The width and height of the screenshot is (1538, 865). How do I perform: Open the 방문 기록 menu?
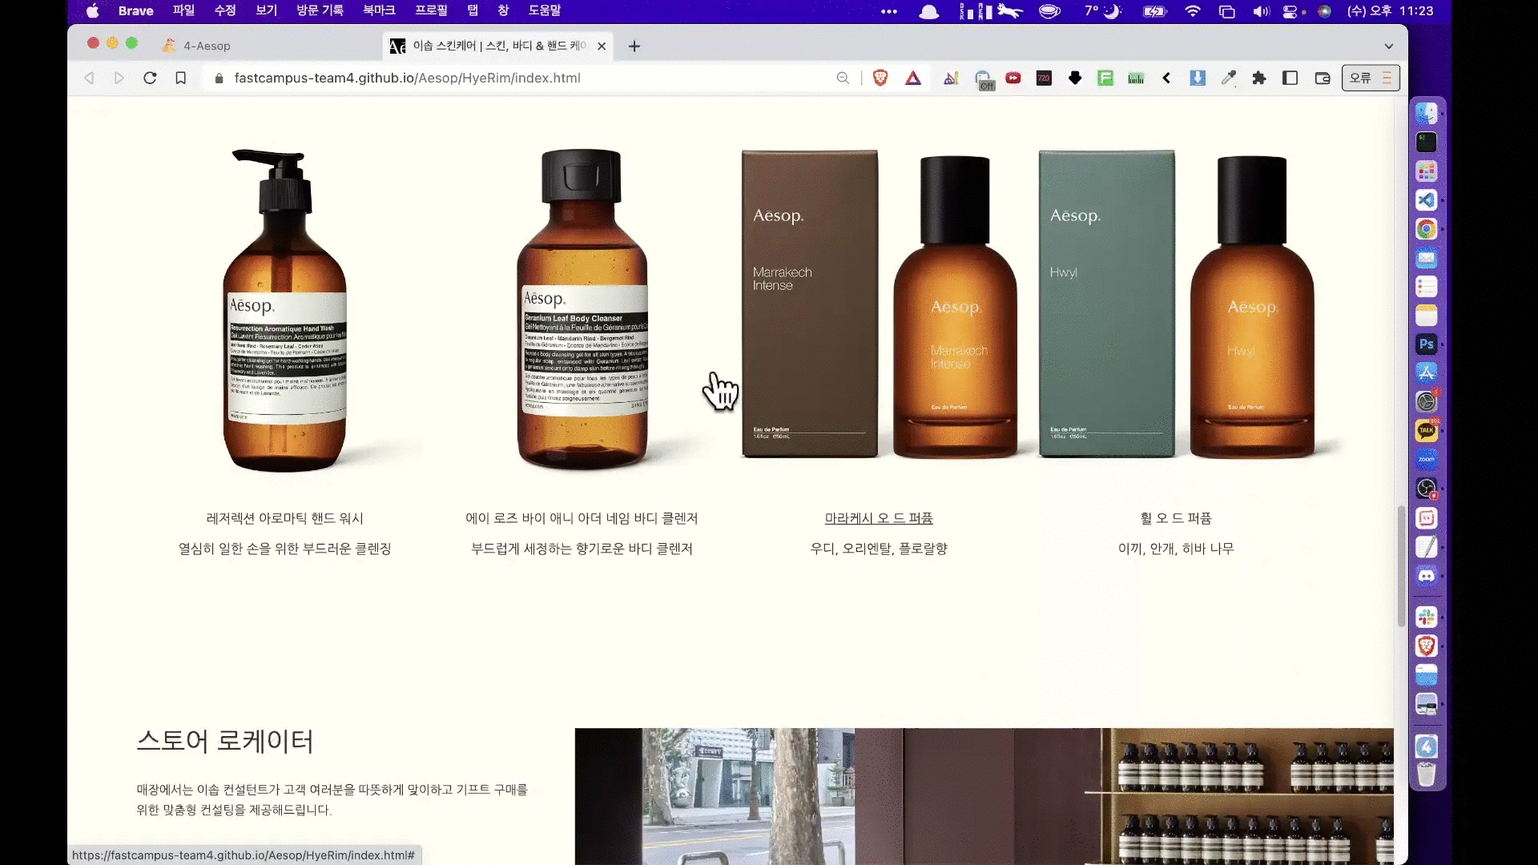pyautogui.click(x=320, y=10)
